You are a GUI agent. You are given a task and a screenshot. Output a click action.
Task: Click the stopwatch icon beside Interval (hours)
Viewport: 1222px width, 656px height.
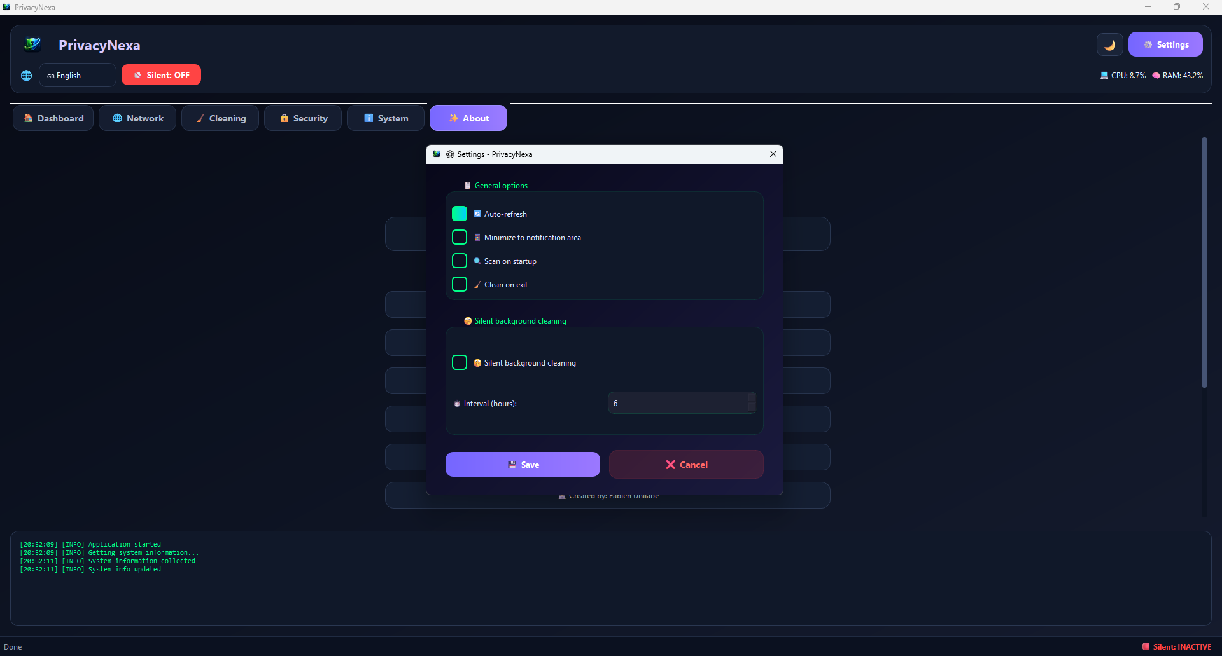coord(456,404)
